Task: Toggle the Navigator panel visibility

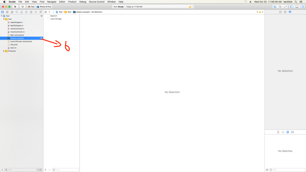Action: 292,6
